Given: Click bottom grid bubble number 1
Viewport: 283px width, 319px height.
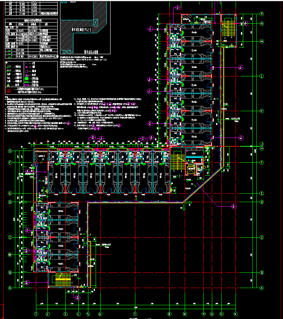Looking at the screenshot, I should pos(36,314).
